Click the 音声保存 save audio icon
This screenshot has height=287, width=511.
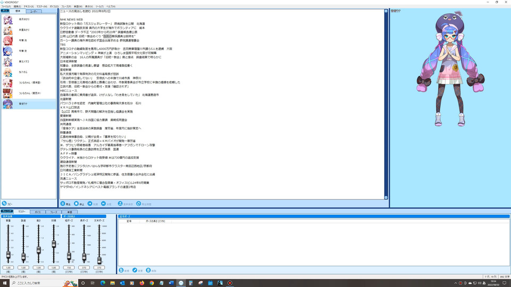point(120,204)
